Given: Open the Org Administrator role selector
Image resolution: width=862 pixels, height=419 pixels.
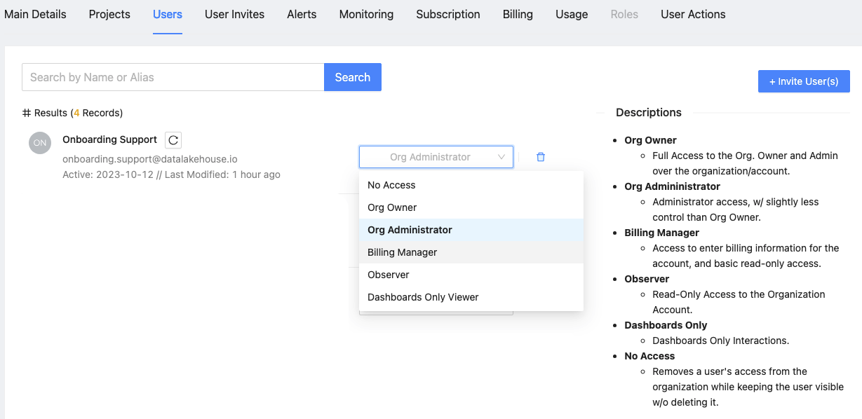Looking at the screenshot, I should pos(430,157).
